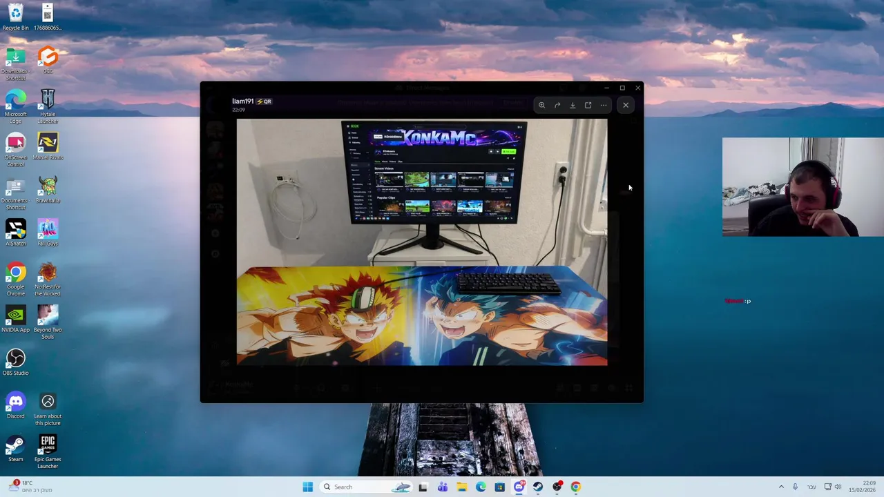This screenshot has width=884, height=497.
Task: Close the image viewer overlay
Action: (626, 105)
